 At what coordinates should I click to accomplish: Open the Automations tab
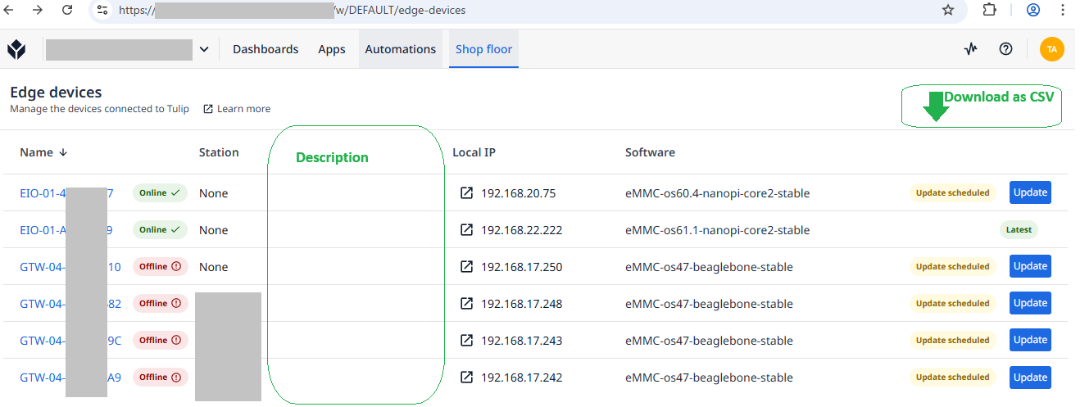400,49
